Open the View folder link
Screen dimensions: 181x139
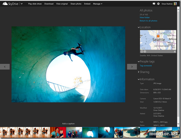(x=145, y=18)
